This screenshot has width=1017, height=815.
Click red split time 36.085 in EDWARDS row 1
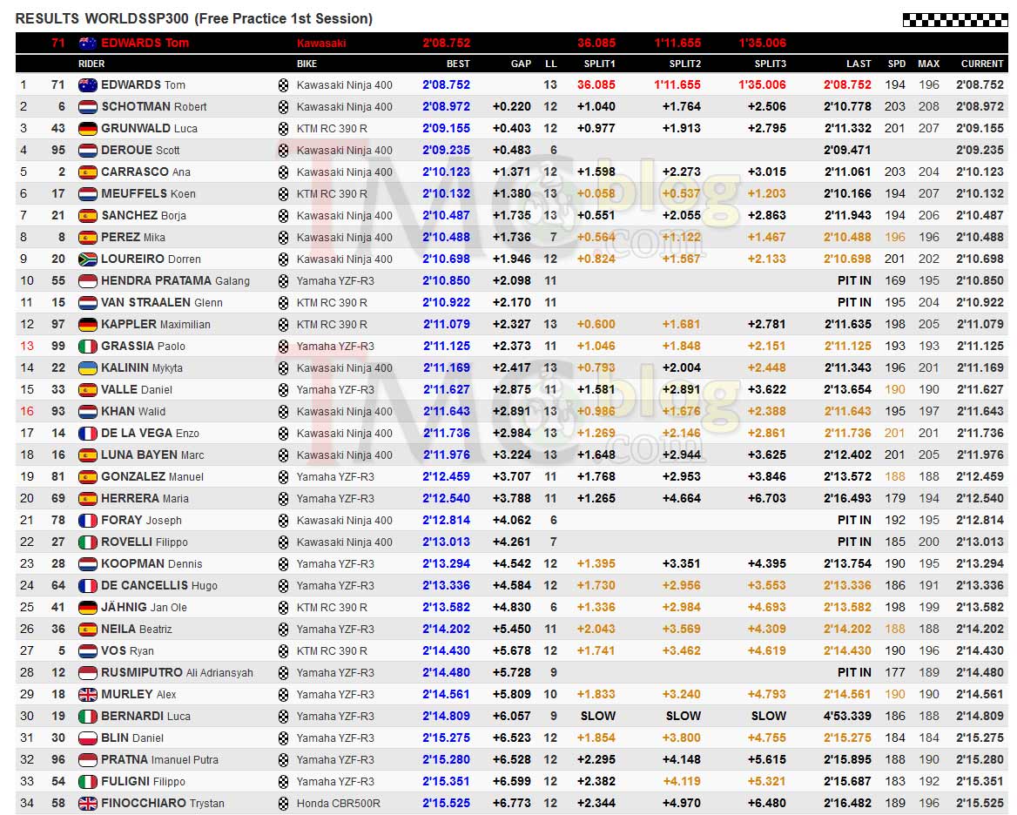point(596,85)
